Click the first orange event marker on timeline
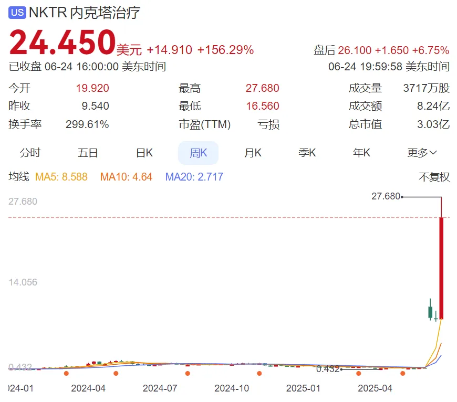This screenshot has height=402, width=457. click(x=66, y=374)
